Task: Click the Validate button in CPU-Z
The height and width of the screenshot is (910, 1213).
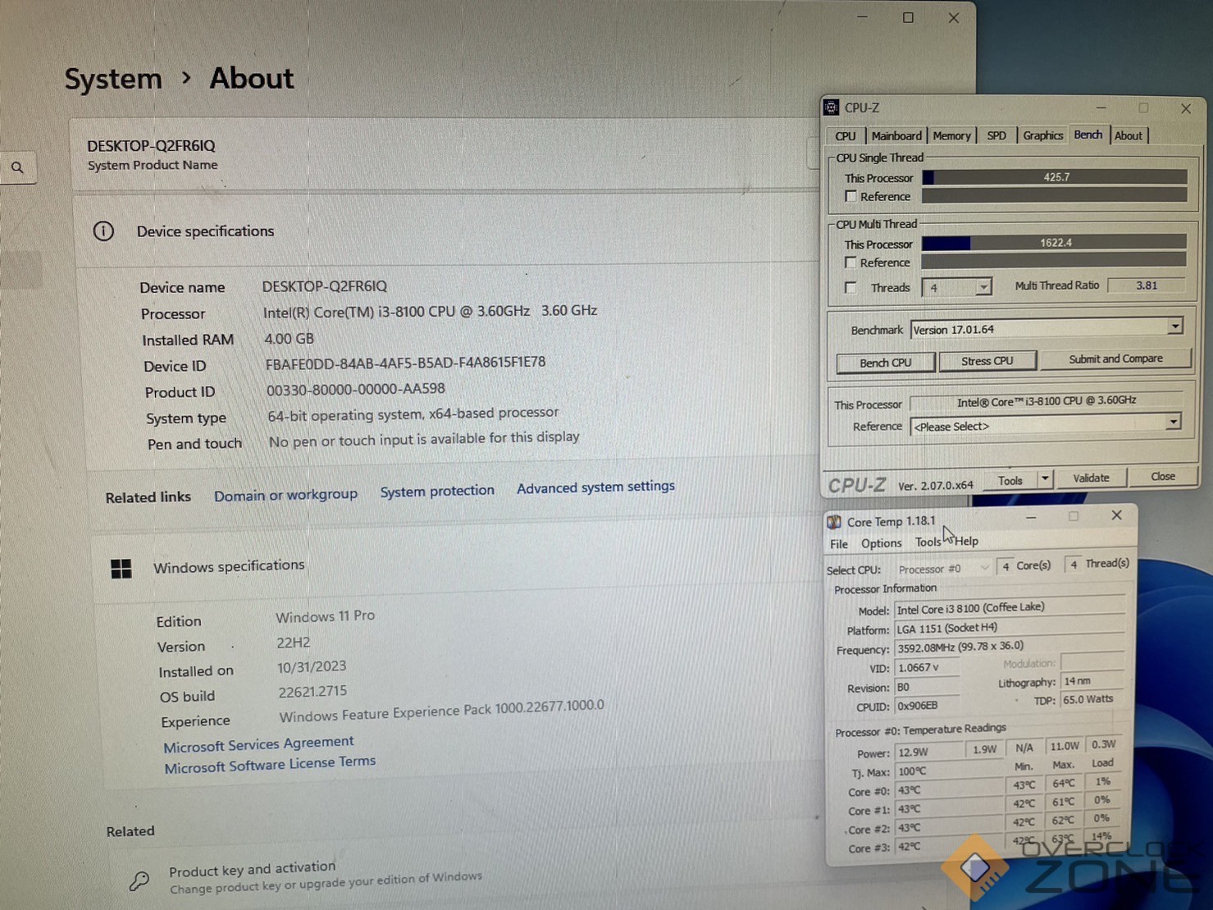Action: tap(1091, 478)
